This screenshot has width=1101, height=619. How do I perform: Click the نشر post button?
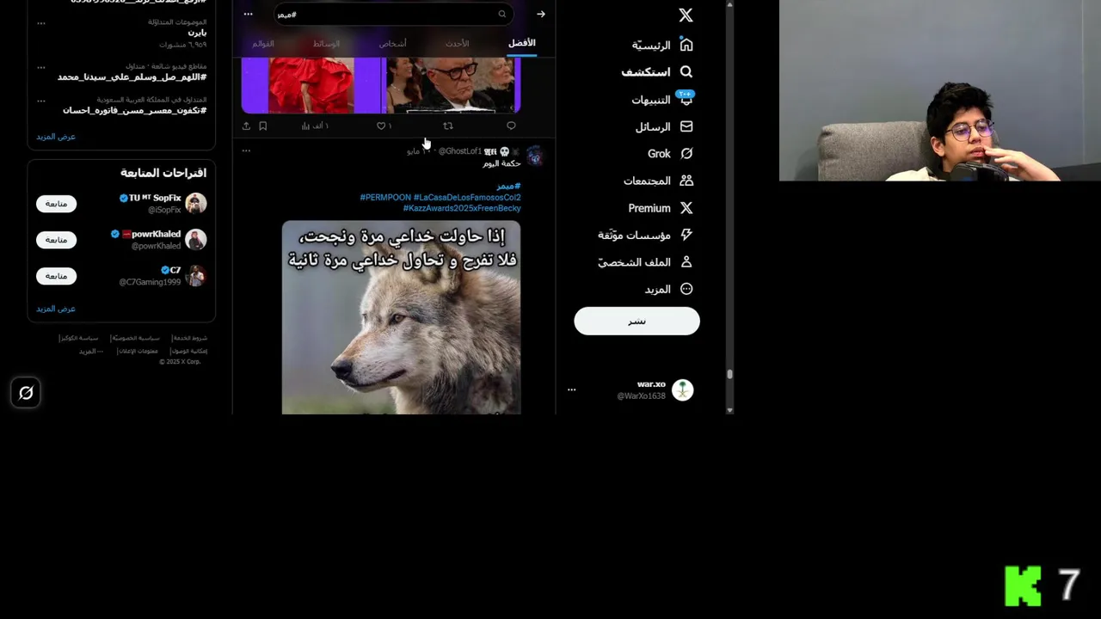pos(637,321)
